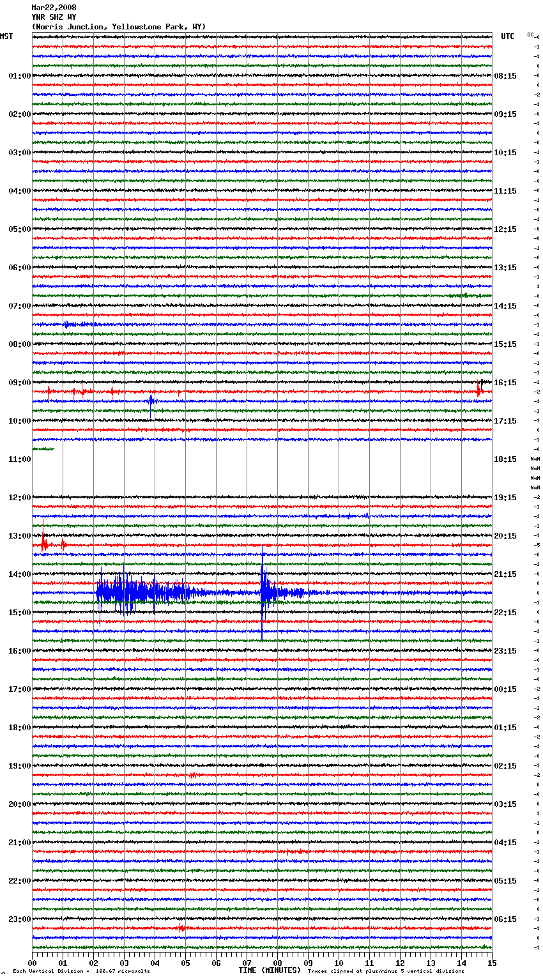Select the 22:00 MST time label
Image resolution: width=543 pixels, height=980 pixels.
[x=20, y=881]
